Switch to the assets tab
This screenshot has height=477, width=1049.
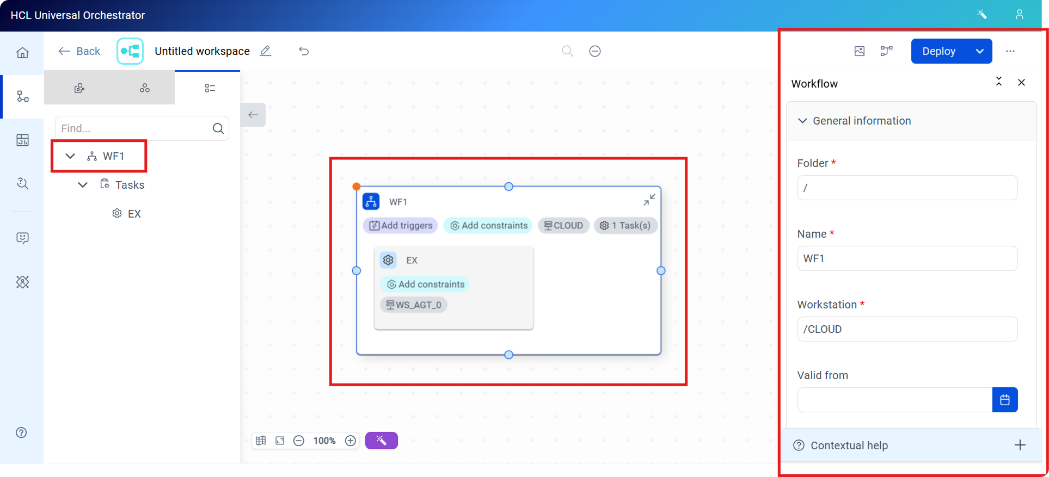(x=145, y=88)
